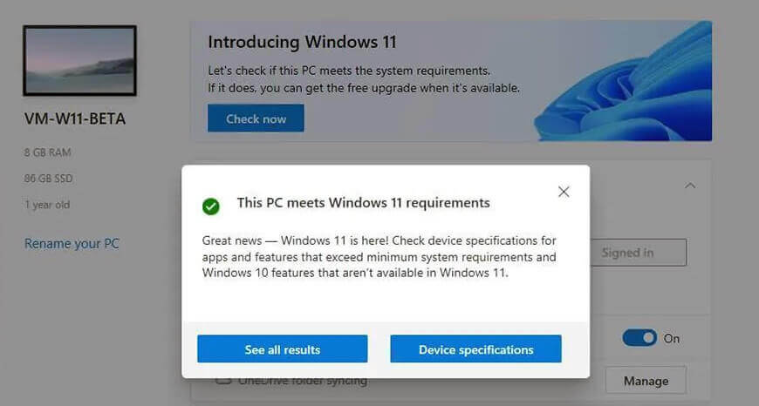Open Device specifications
The height and width of the screenshot is (406, 759).
coord(475,349)
